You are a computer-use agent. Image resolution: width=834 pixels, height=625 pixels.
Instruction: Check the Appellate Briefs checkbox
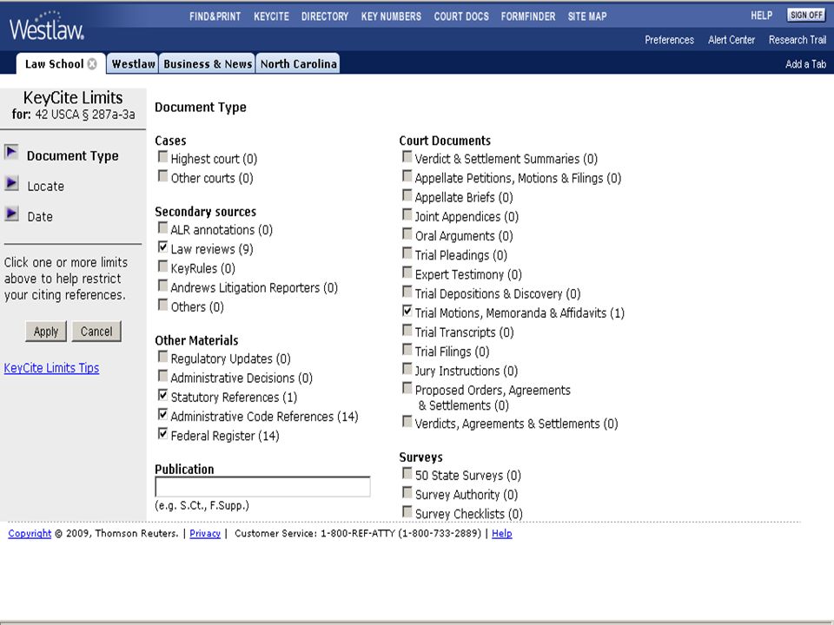pyautogui.click(x=407, y=195)
